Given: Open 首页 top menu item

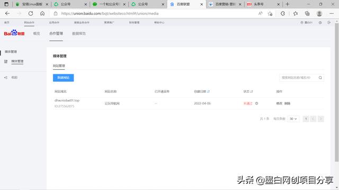Looking at the screenshot, I should [x=7, y=22].
